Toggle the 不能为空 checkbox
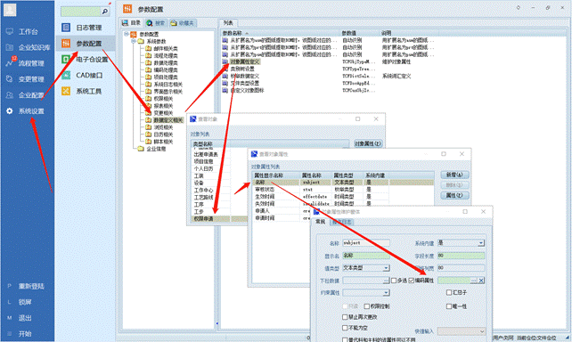The width and height of the screenshot is (572, 342). (345, 328)
